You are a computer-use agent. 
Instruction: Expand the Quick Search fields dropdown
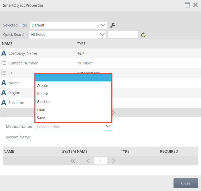102,35
